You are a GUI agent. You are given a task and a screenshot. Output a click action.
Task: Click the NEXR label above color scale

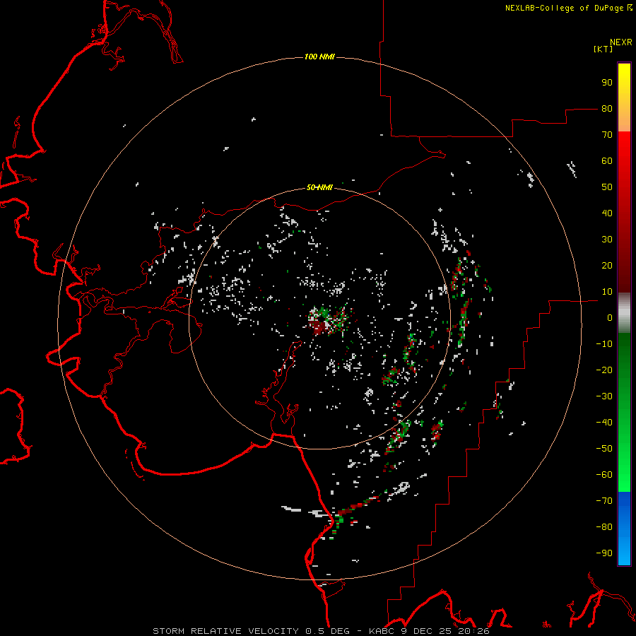(x=620, y=42)
